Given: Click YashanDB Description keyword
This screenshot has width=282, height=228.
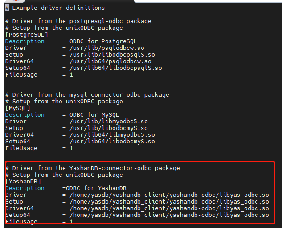Looking at the screenshot, I should (x=25, y=188).
